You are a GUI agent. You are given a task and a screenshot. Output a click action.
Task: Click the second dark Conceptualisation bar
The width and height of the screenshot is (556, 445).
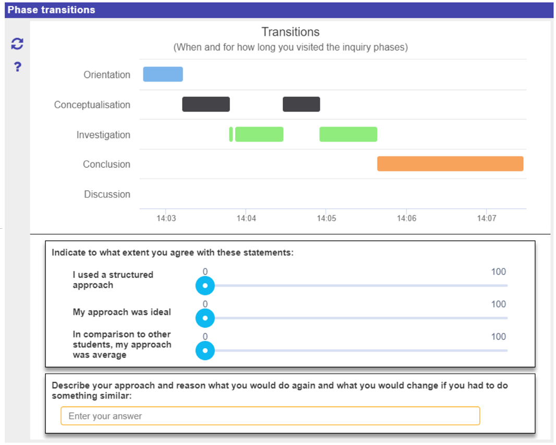pyautogui.click(x=301, y=104)
